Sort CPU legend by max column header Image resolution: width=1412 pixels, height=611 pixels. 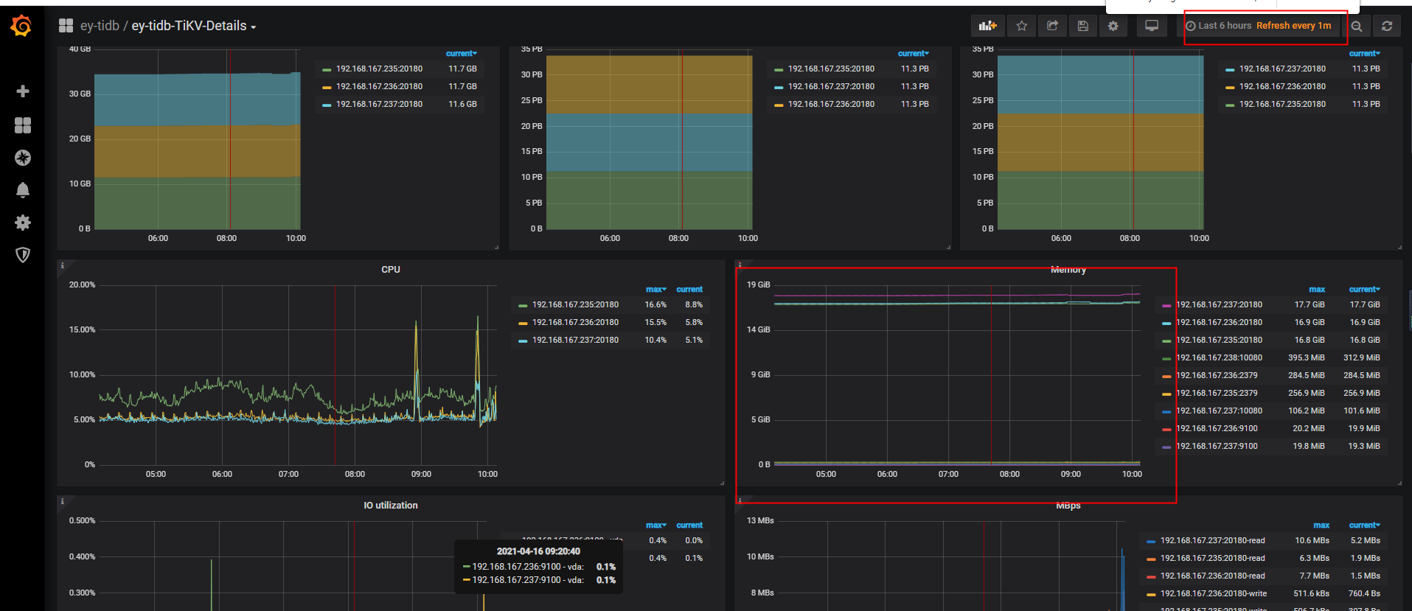coord(655,290)
